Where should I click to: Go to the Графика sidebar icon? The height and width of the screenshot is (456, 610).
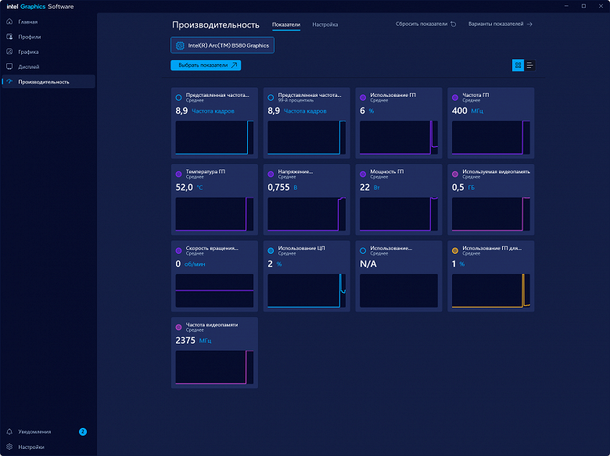9,52
